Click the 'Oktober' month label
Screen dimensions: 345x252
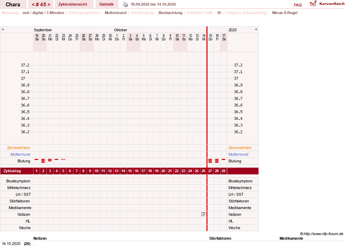[121, 30]
